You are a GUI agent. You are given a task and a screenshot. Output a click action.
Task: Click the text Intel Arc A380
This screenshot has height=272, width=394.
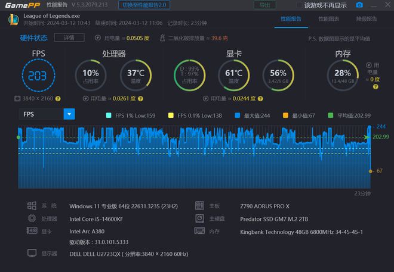point(87,232)
